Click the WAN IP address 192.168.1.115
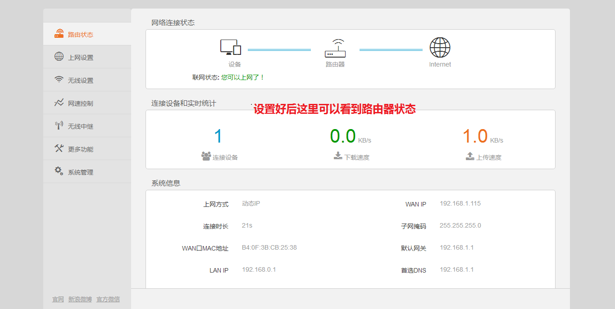This screenshot has width=615, height=309. click(x=460, y=203)
